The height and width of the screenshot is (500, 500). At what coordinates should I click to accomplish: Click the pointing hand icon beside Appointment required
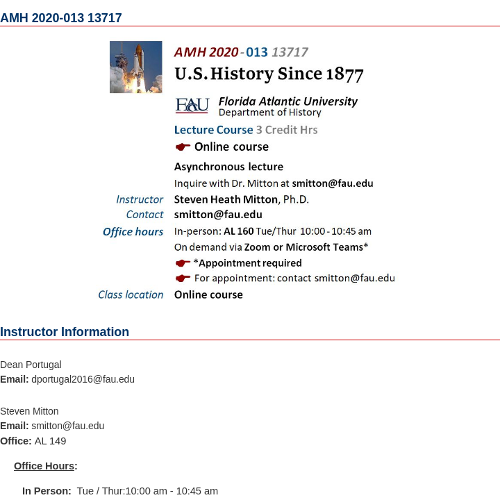pos(183,263)
